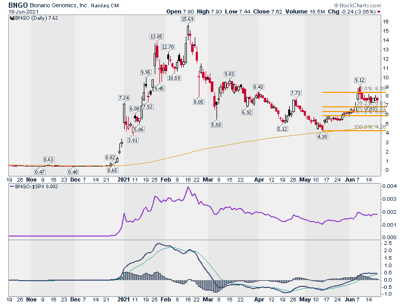This screenshot has height=304, width=405.
Task: Click the Open 7.80 value
Action: (180, 11)
